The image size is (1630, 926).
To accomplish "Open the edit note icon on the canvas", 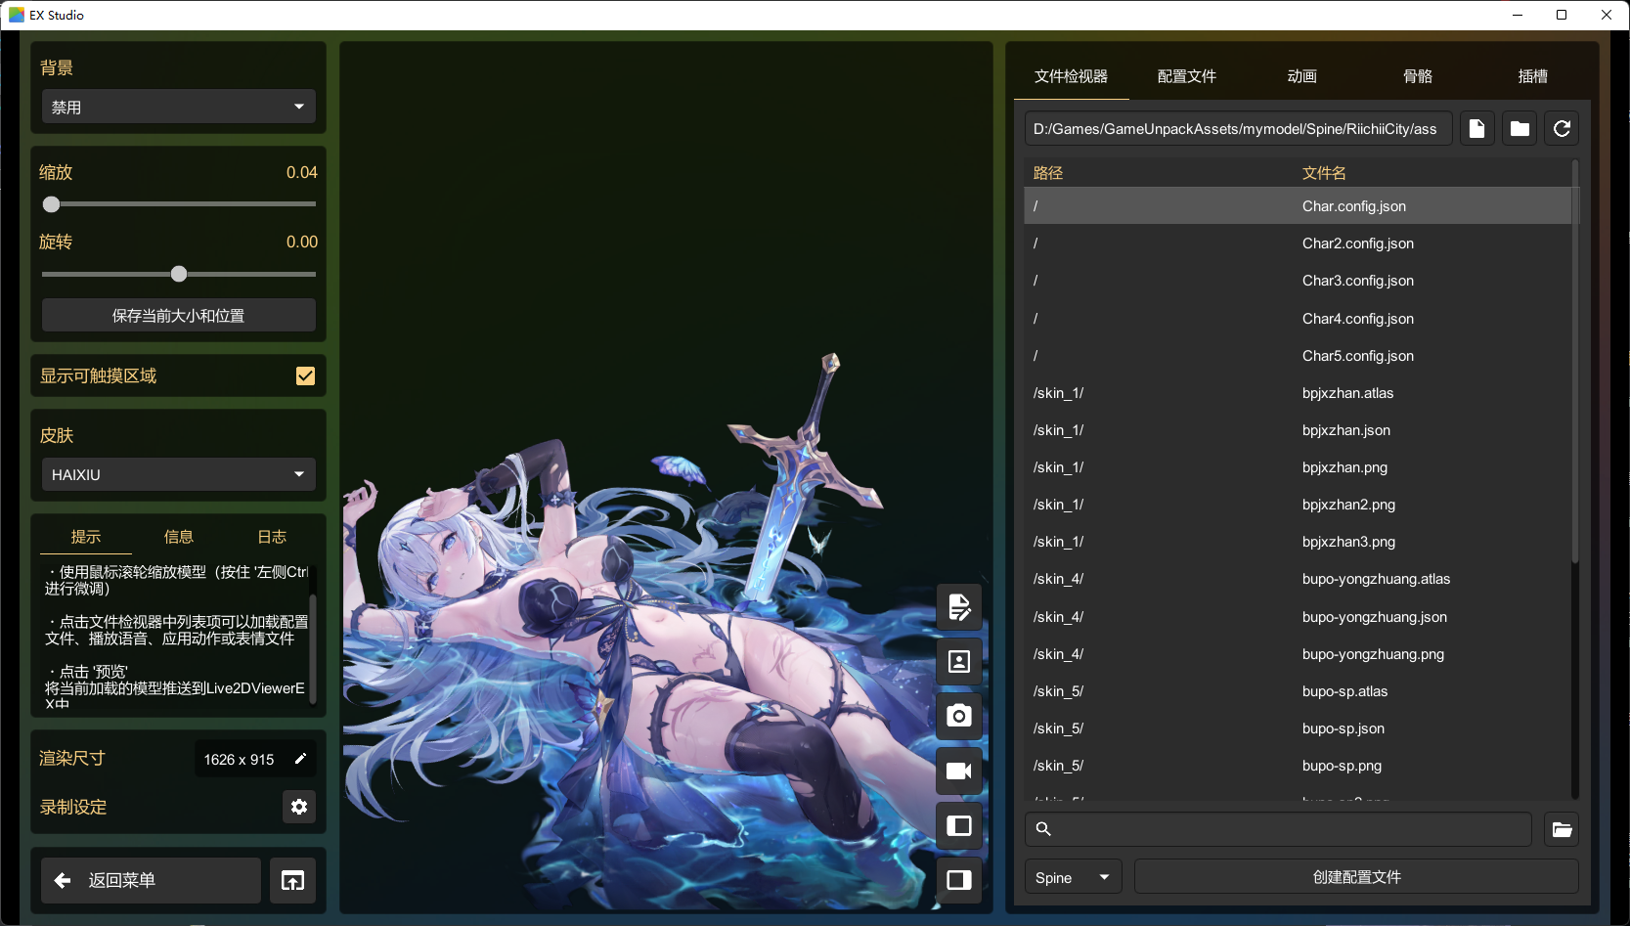I will [959, 607].
